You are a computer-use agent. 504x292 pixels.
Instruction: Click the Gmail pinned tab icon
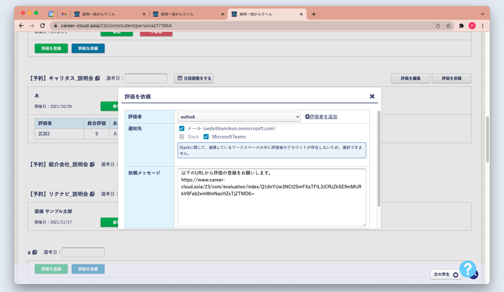point(64,14)
